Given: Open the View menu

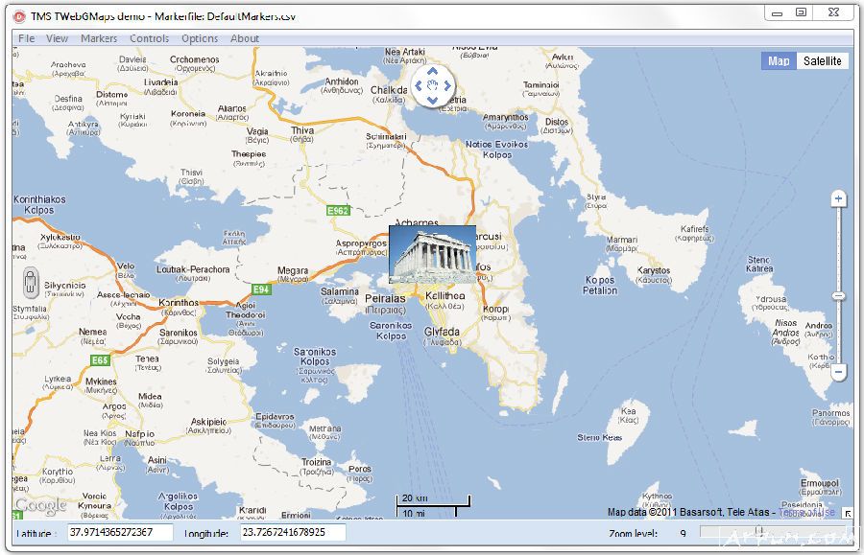Looking at the screenshot, I should [x=57, y=38].
